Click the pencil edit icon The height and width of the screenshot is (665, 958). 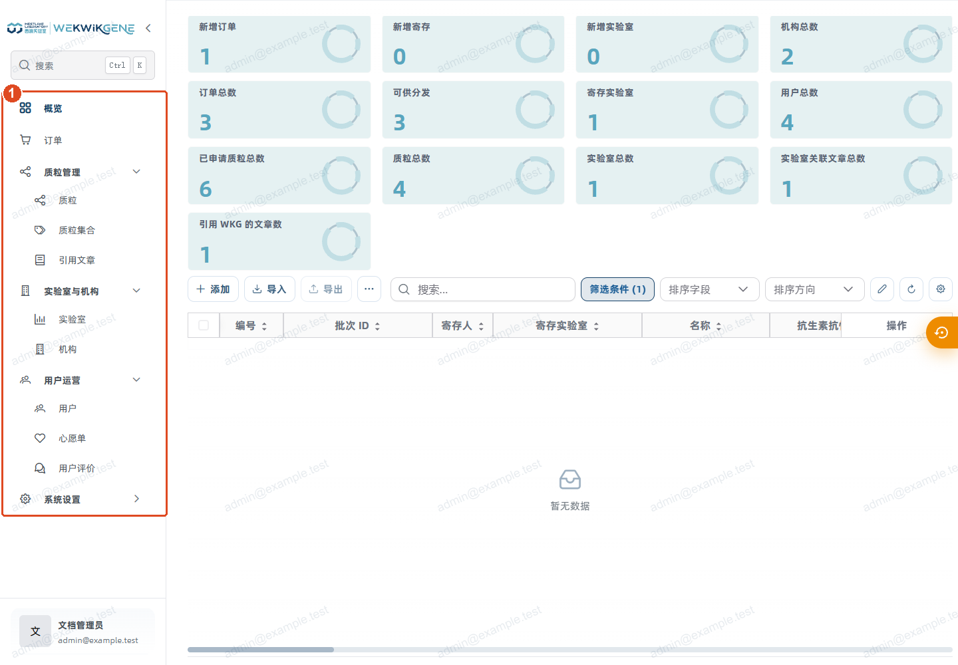[882, 289]
